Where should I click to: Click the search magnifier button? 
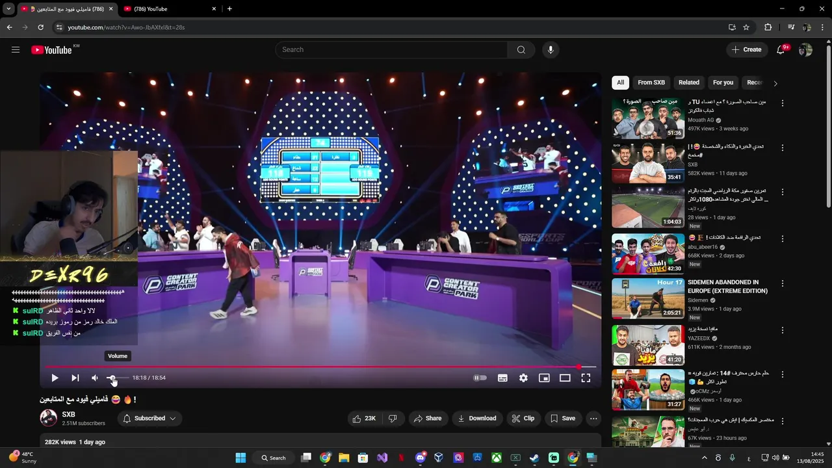click(521, 50)
